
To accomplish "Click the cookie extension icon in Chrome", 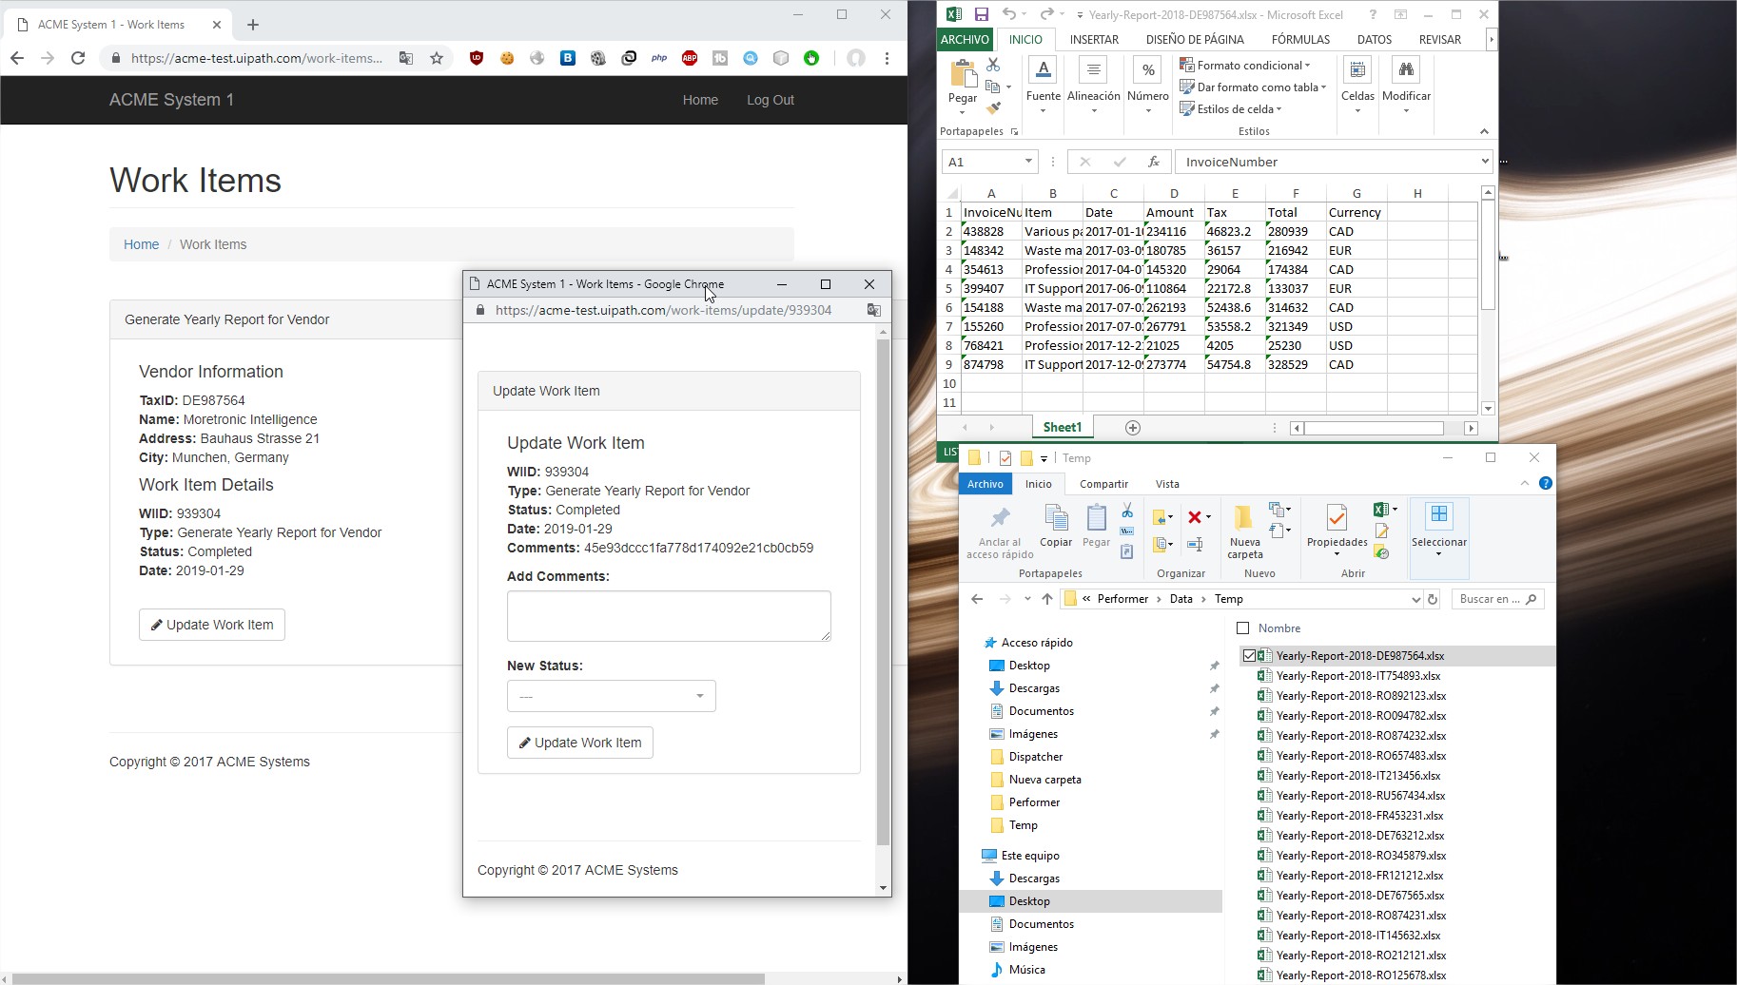I will point(507,58).
